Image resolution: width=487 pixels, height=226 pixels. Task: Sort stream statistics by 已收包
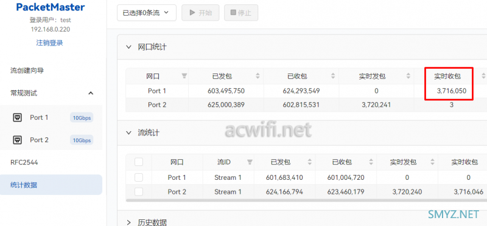coord(371,162)
